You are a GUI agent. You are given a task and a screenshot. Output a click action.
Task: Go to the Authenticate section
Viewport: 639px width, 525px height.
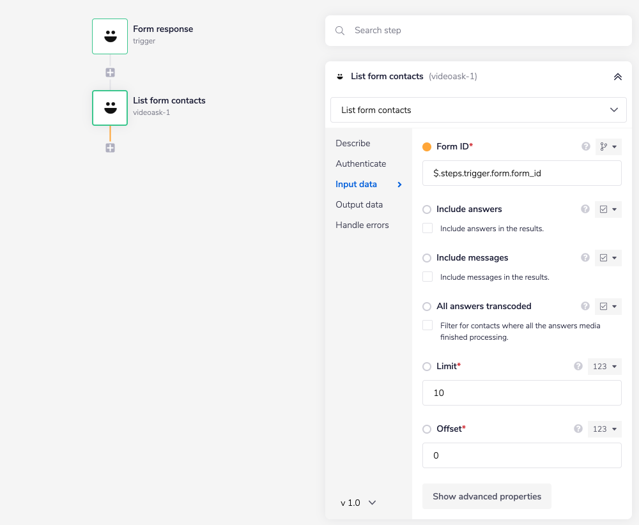pyautogui.click(x=360, y=164)
